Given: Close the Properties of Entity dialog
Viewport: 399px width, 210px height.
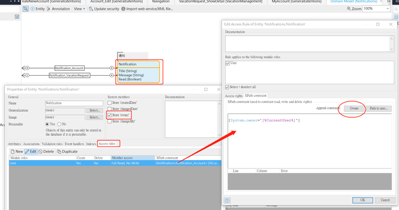Looking at the screenshot, I should click(x=218, y=90).
